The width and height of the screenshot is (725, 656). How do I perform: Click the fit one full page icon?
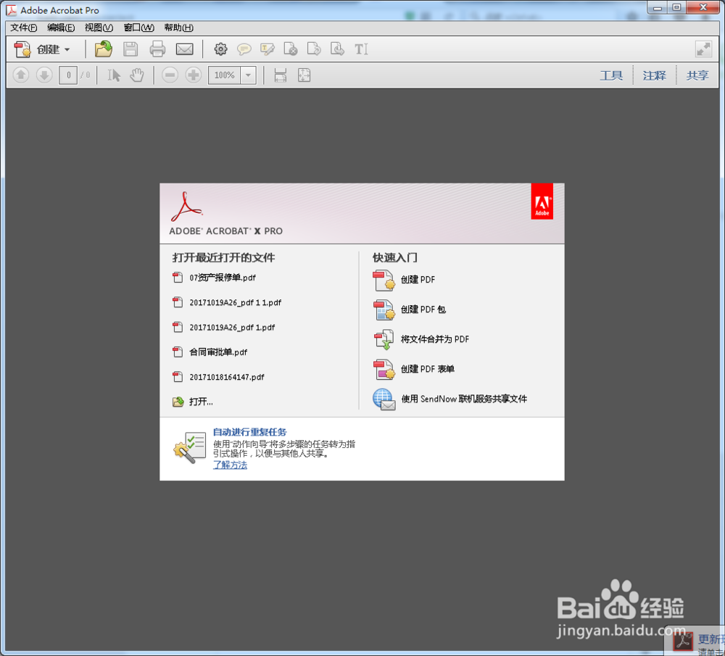304,75
